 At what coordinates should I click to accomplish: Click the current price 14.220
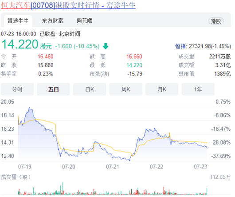20,44
